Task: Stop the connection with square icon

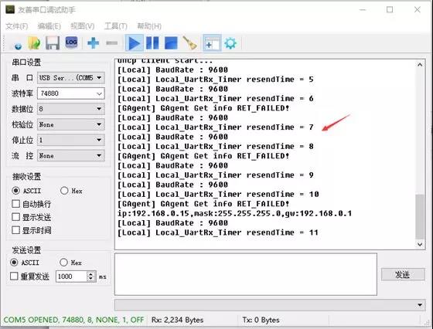Action: pyautogui.click(x=171, y=43)
